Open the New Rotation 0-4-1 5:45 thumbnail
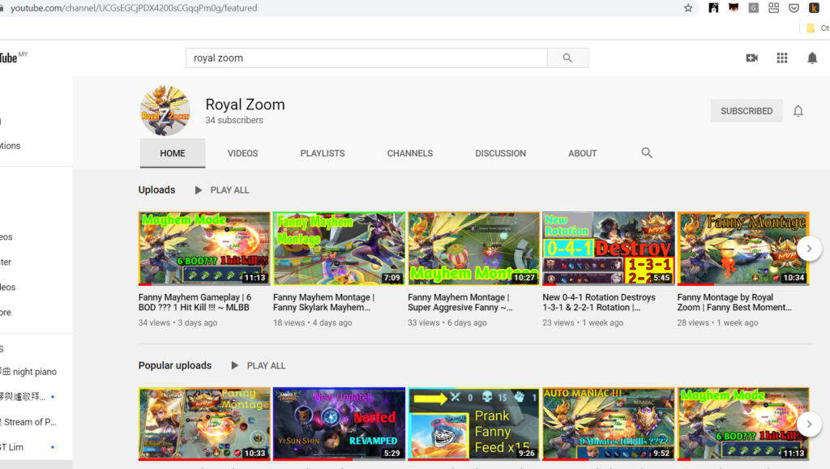830x469 pixels. 608,249
